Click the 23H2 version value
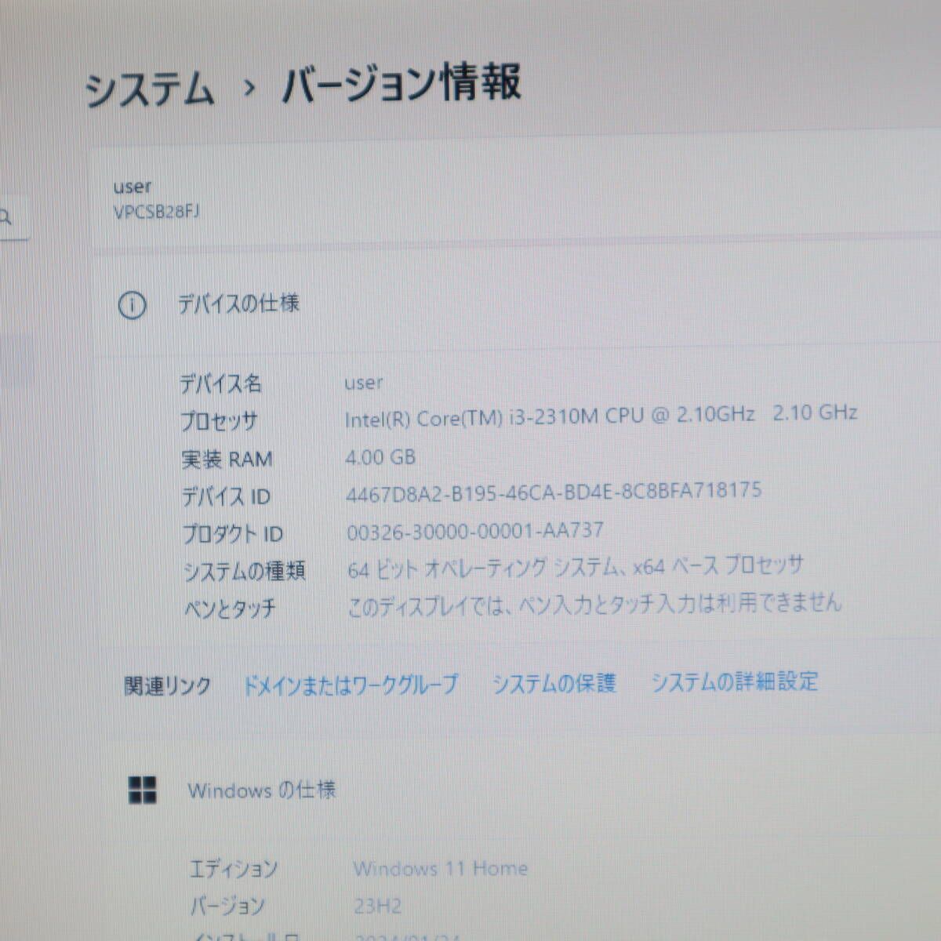Screen dimensions: 941x941 click(377, 906)
